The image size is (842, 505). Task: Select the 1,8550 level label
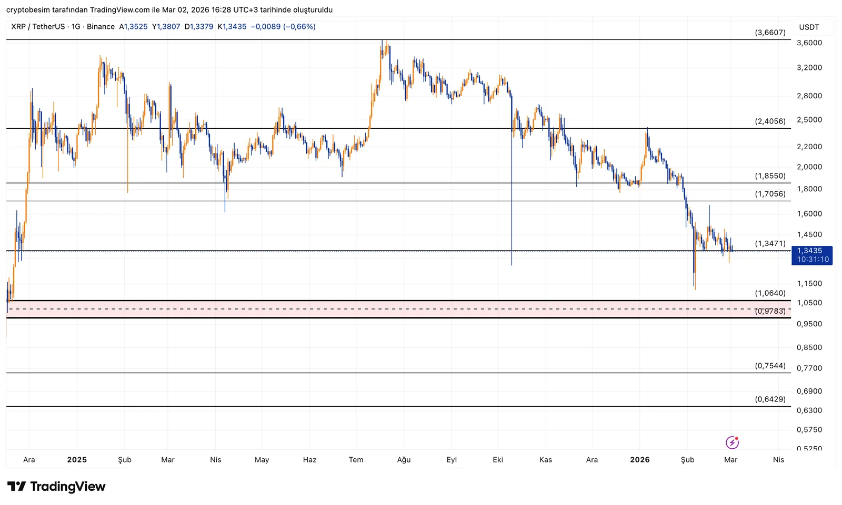click(770, 176)
